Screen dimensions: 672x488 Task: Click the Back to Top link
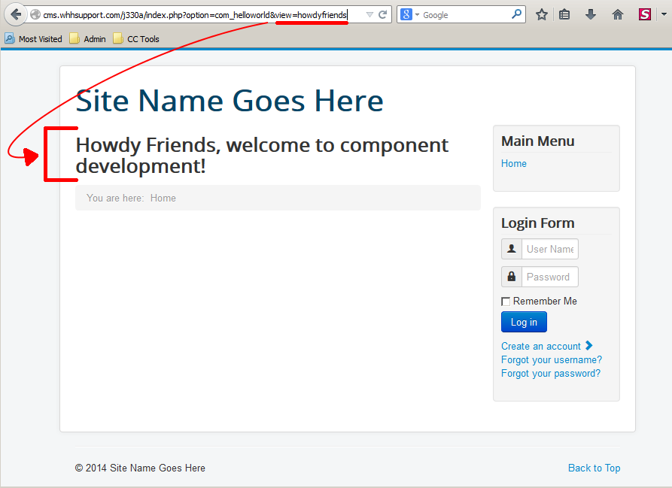click(x=594, y=468)
